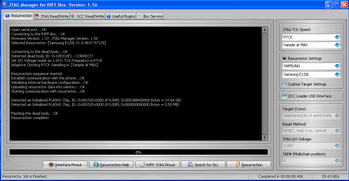Switch to the Useful Plugins tab
Viewport: 349px width, 181px height.
pyautogui.click(x=121, y=17)
